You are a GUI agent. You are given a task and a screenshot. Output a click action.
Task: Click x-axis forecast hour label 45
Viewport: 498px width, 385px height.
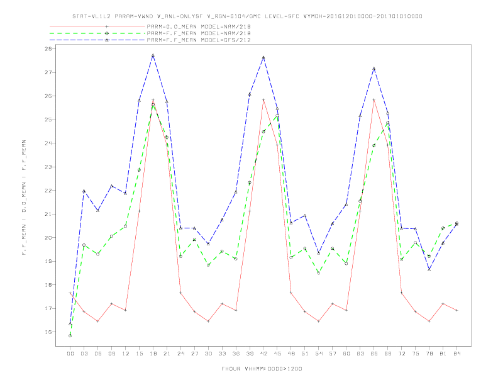(277, 354)
